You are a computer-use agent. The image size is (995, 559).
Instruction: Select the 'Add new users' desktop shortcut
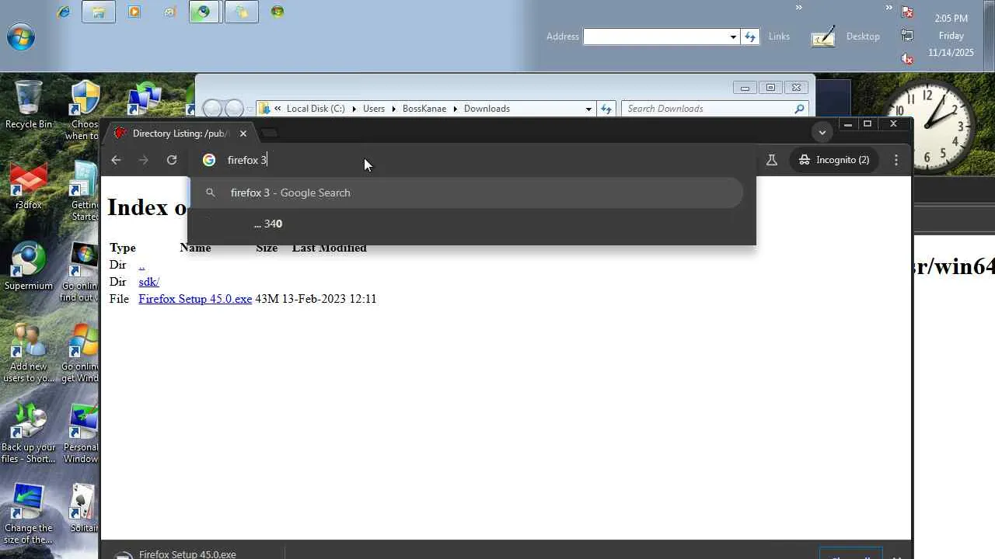29,353
